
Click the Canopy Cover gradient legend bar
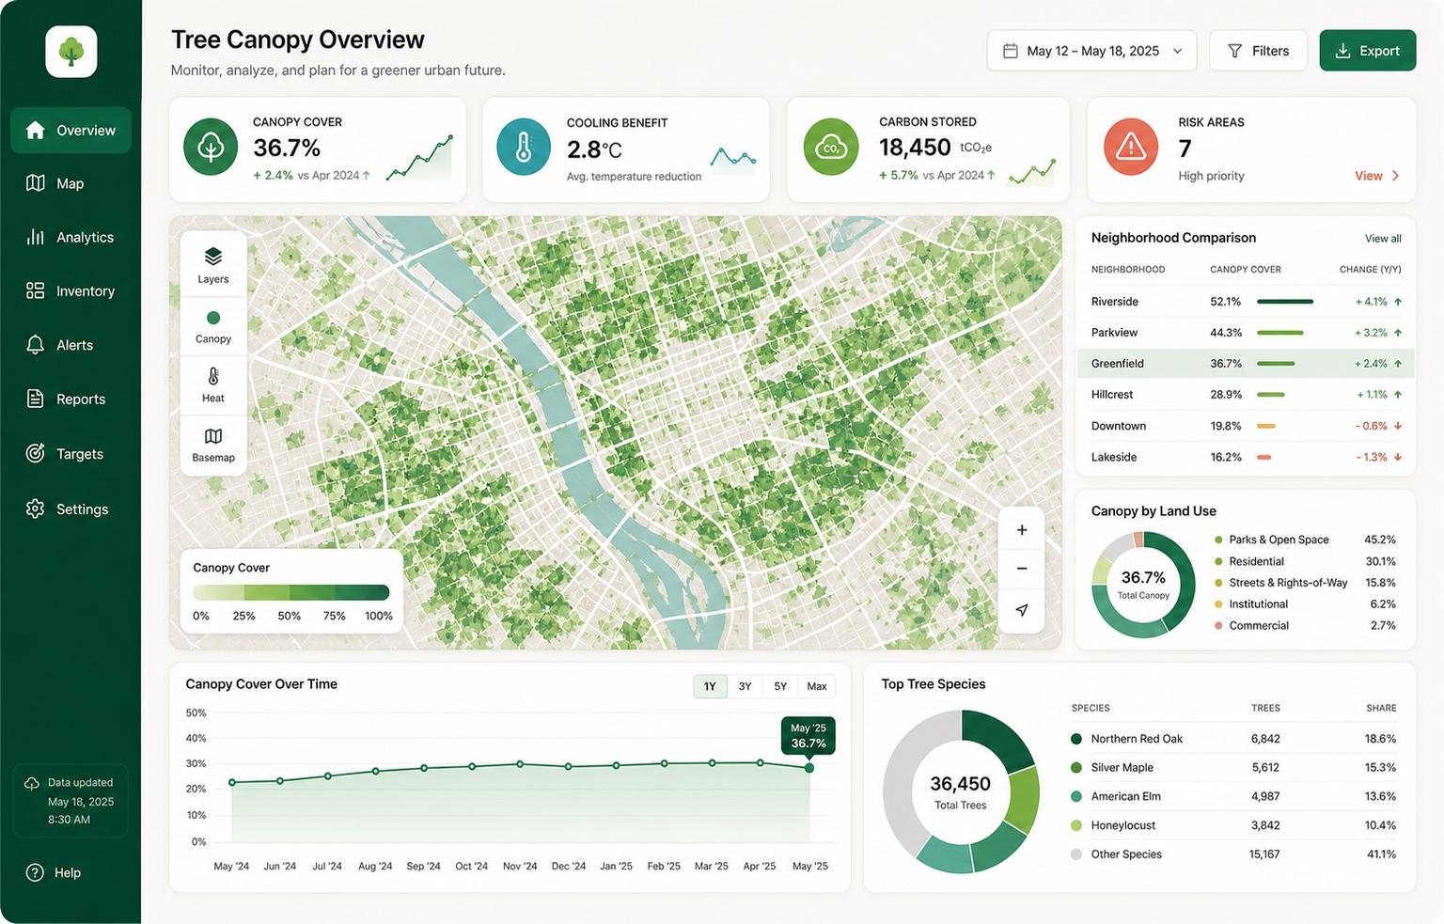pos(291,592)
